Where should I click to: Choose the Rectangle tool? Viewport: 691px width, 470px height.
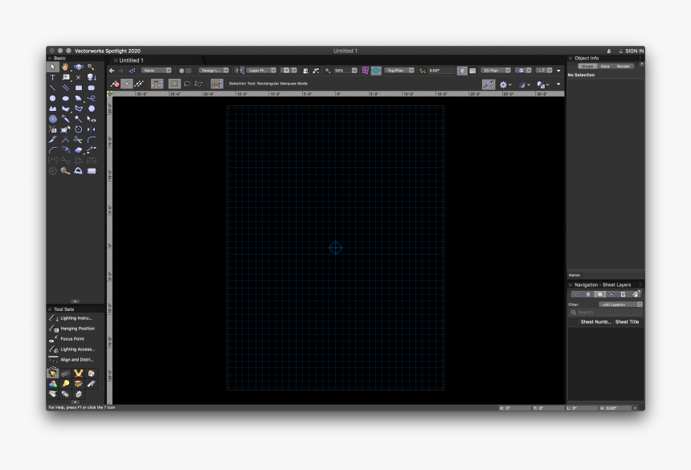tap(79, 88)
